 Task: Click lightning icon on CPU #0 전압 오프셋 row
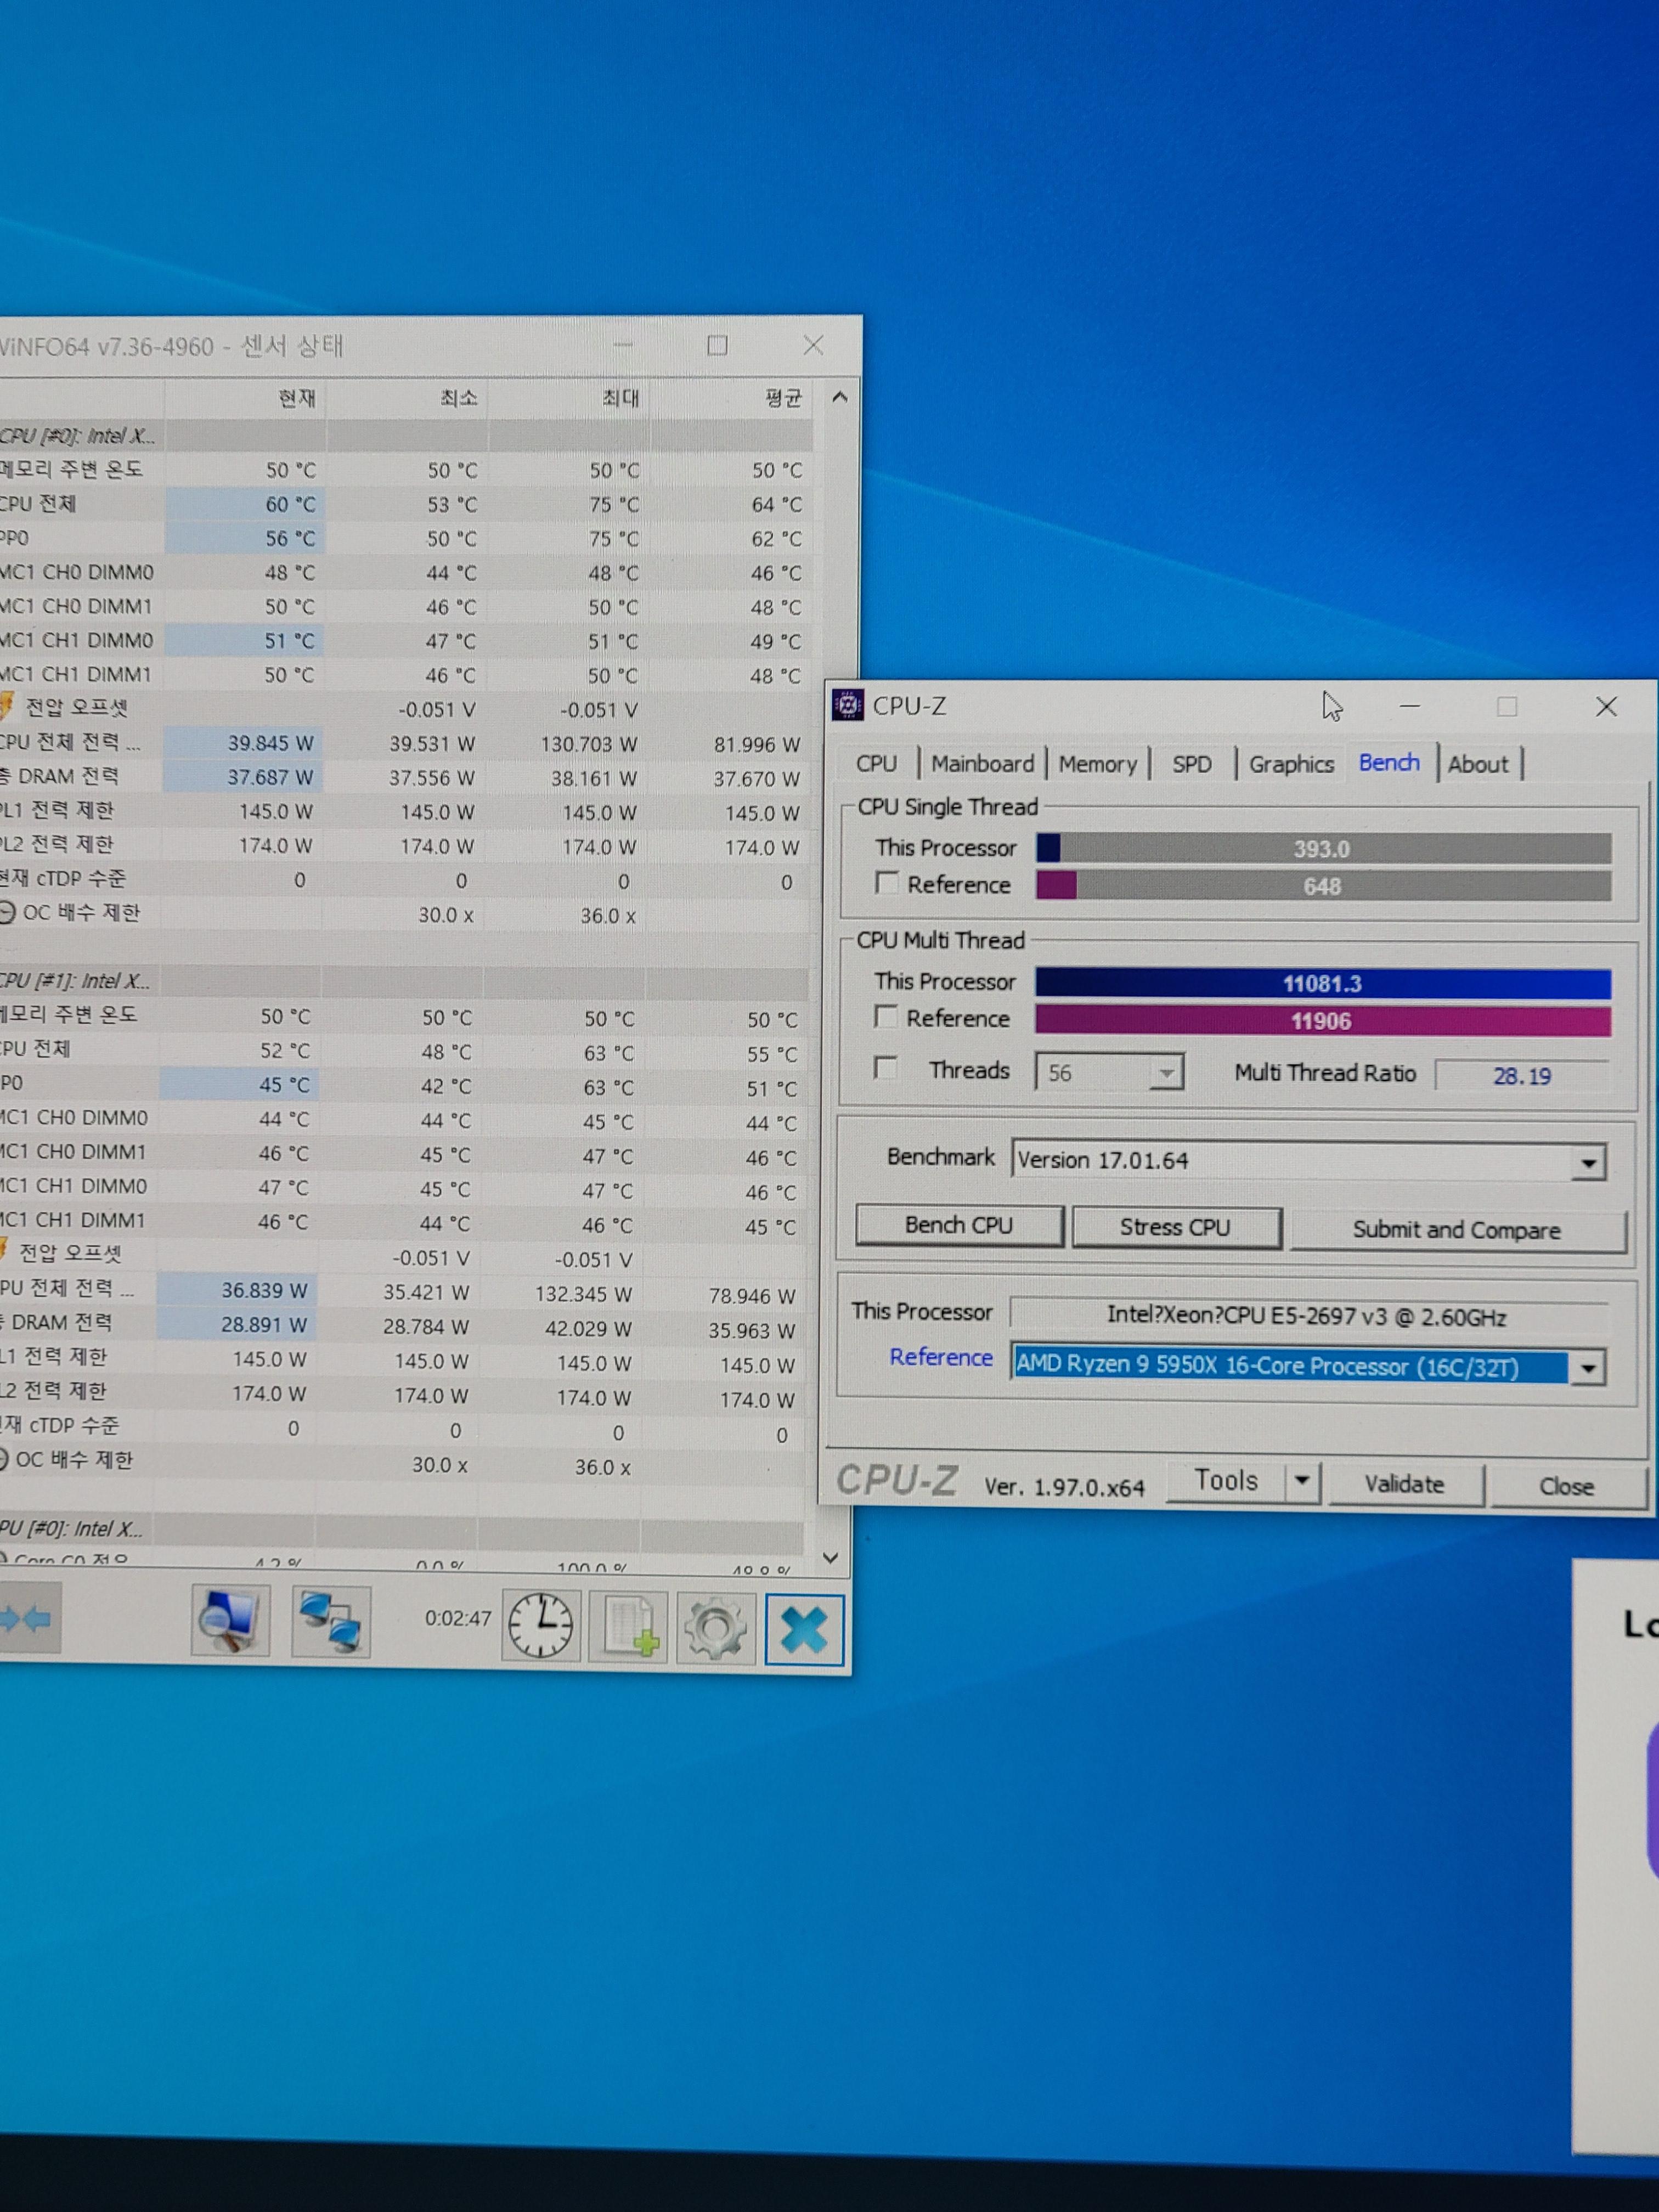pos(6,706)
